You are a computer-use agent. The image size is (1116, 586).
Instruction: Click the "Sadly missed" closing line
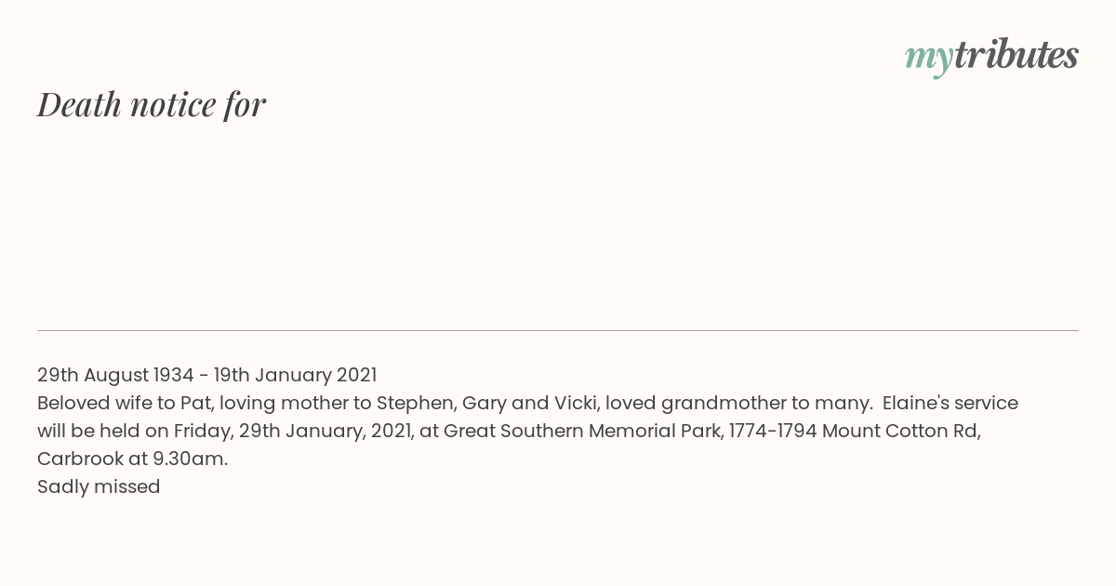click(x=99, y=486)
